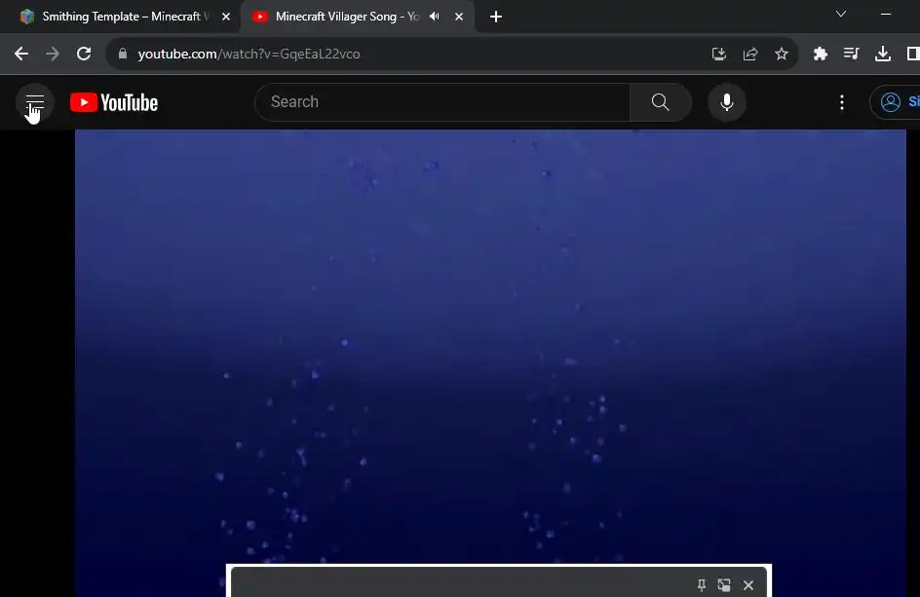Screen dimensions: 920x597
Task: Open YouTube settings three-dot menu
Action: coord(842,102)
